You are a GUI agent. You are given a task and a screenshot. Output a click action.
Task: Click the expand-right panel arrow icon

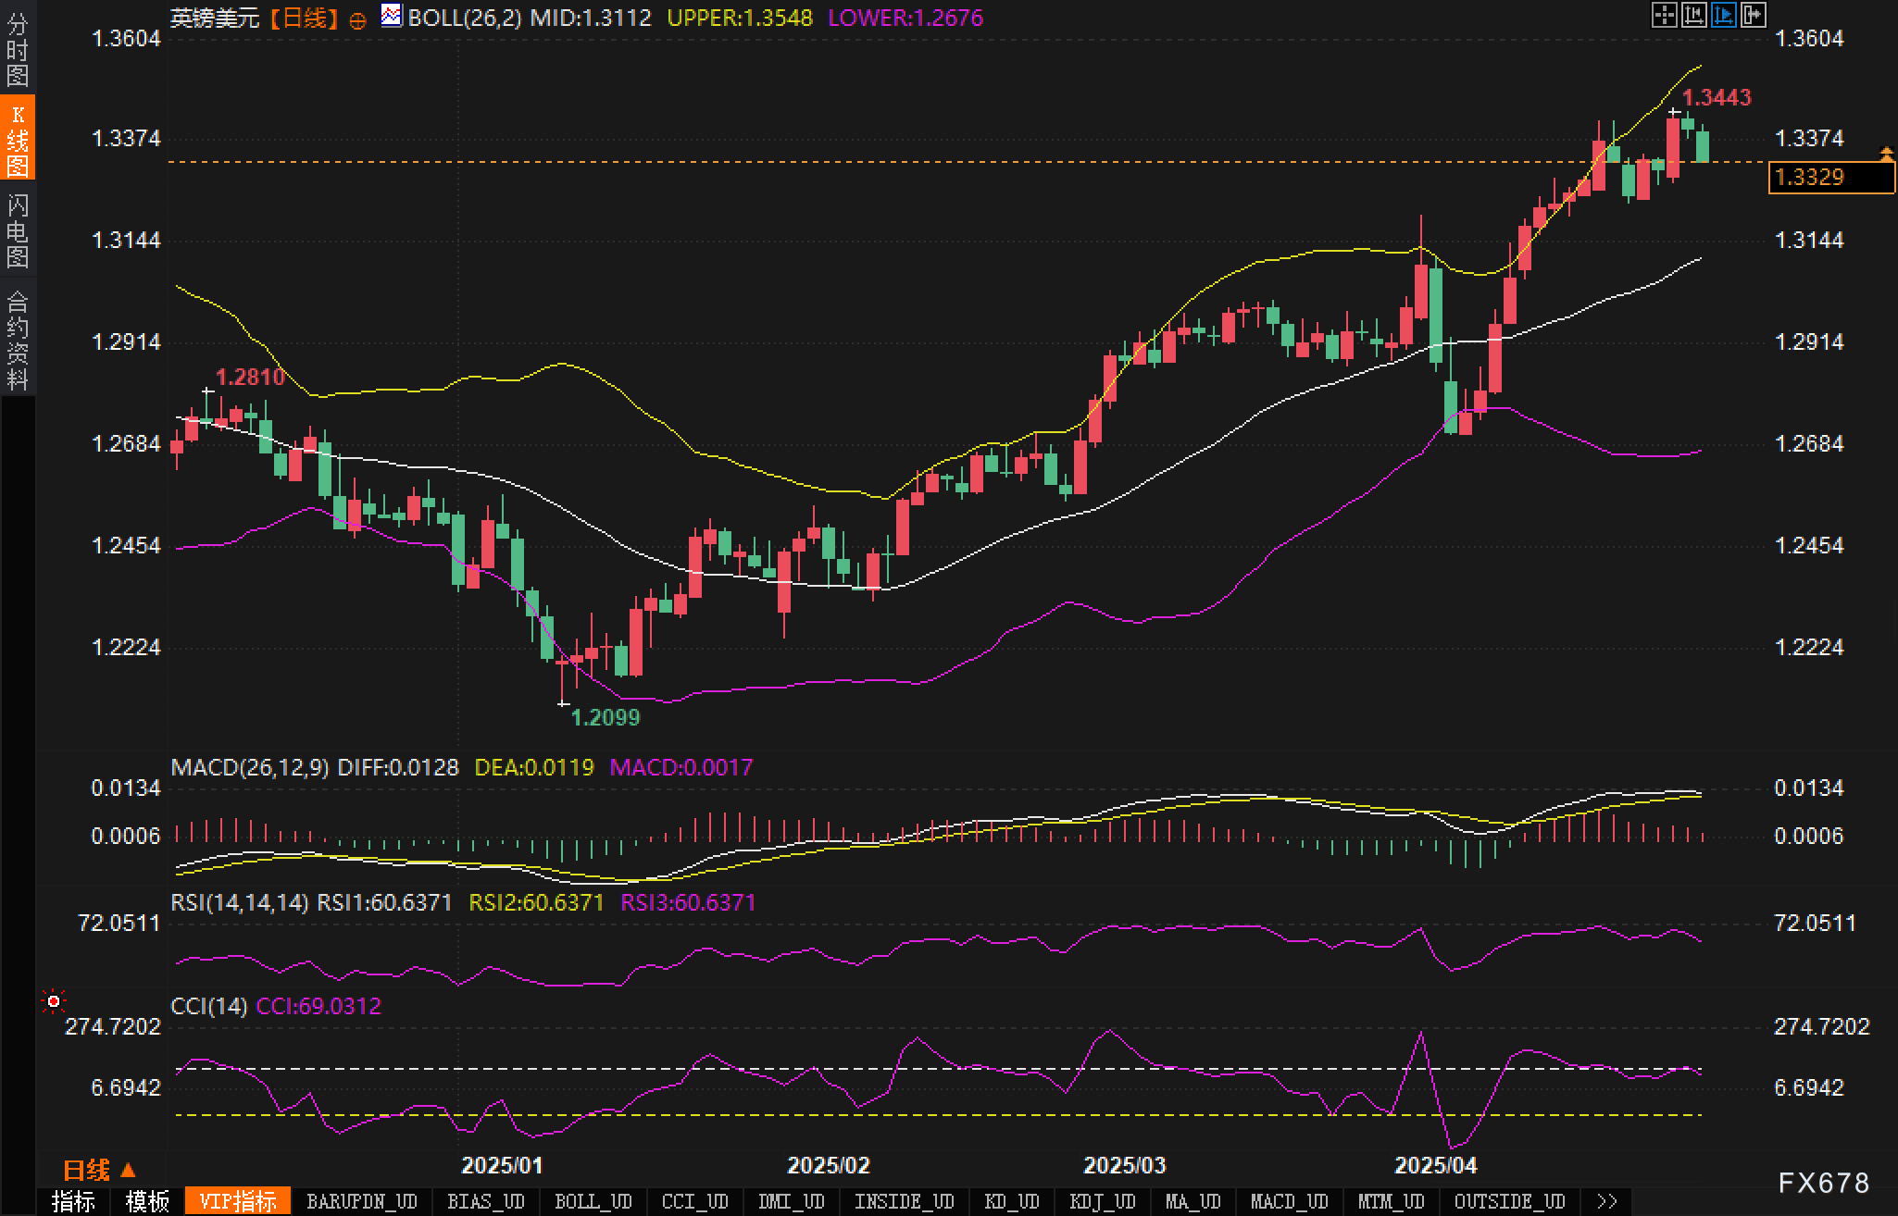pos(1753,15)
